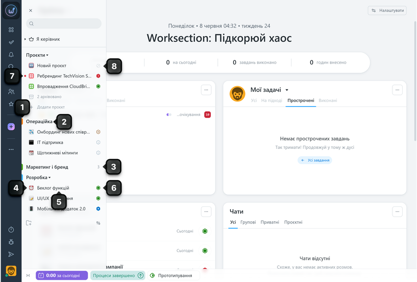Switch to 'Виконані' tab in Мої задачі
The image size is (417, 282).
pos(328,100)
